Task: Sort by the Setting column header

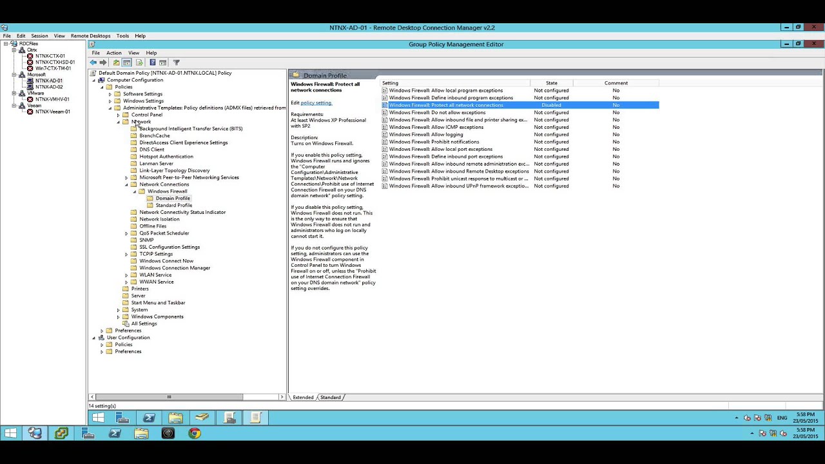Action: (x=455, y=83)
